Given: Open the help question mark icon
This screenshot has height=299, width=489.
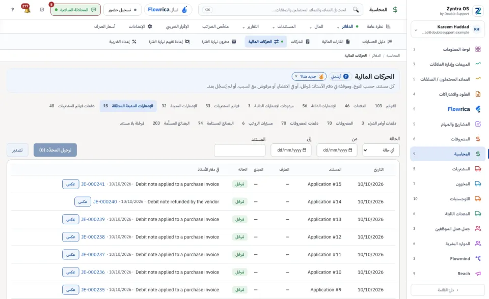Looking at the screenshot, I should (12, 10).
